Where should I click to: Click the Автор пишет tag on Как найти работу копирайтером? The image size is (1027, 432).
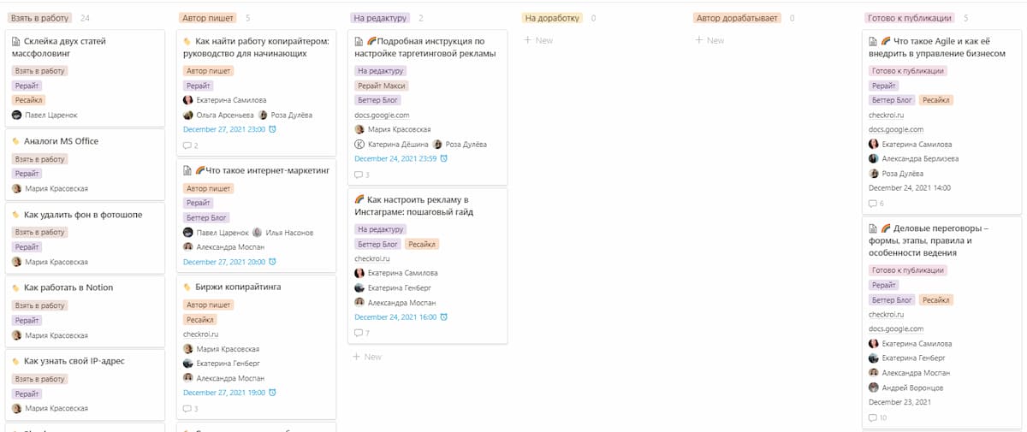208,71
